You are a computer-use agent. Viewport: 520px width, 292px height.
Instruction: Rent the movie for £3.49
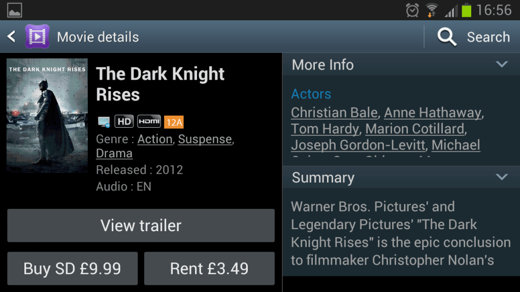[209, 268]
